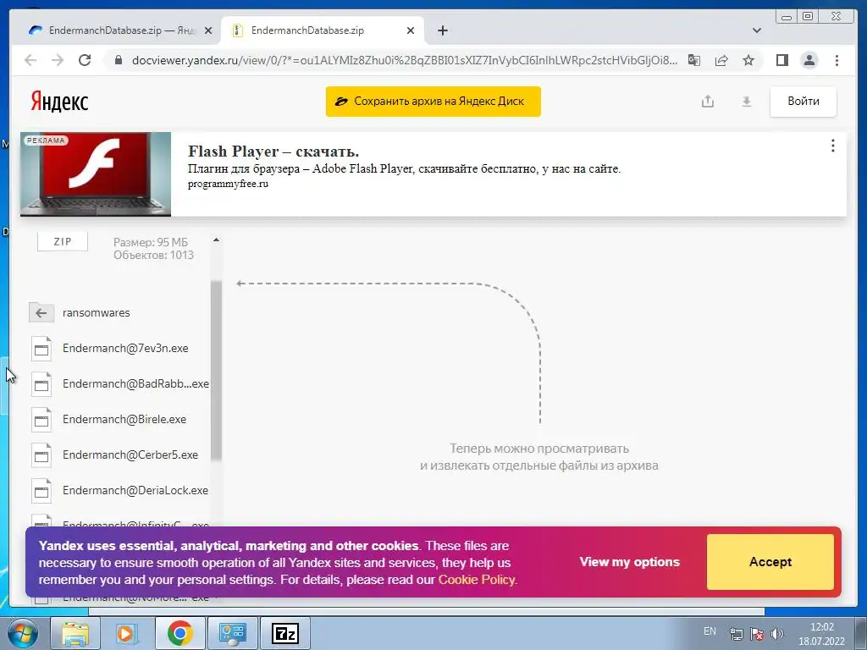Open the 7-Zip taskbar icon
Image resolution: width=867 pixels, height=650 pixels.
point(285,633)
